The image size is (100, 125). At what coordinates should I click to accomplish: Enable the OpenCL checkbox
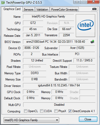[x=26, y=111]
